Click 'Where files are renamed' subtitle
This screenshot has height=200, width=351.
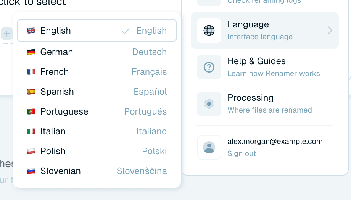point(269,110)
